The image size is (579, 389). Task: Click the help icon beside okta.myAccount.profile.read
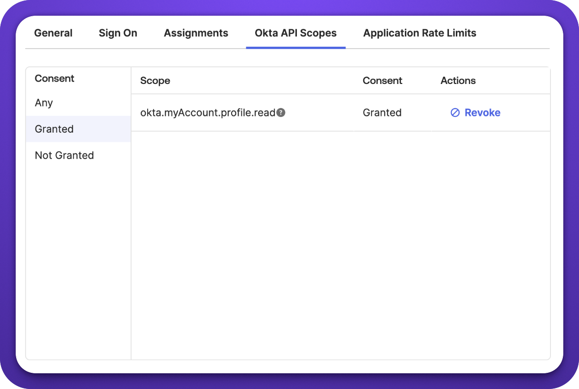tap(281, 112)
